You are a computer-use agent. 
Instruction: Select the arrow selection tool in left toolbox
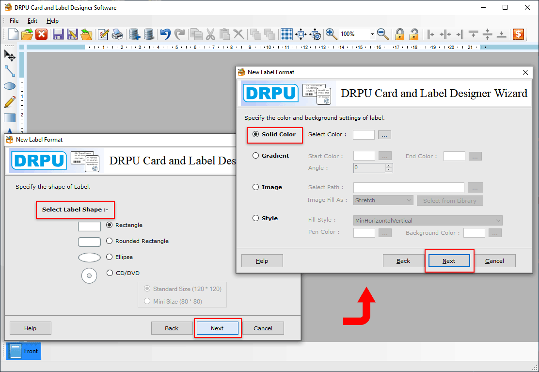click(10, 55)
